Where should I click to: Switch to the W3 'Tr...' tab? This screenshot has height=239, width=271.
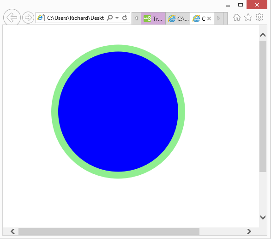153,18
